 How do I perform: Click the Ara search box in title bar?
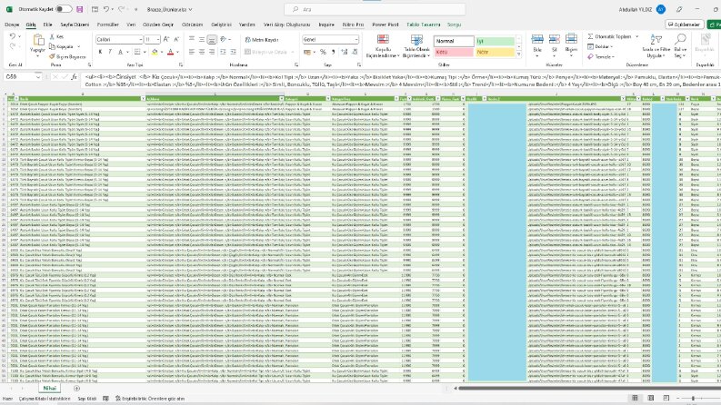[x=375, y=9]
